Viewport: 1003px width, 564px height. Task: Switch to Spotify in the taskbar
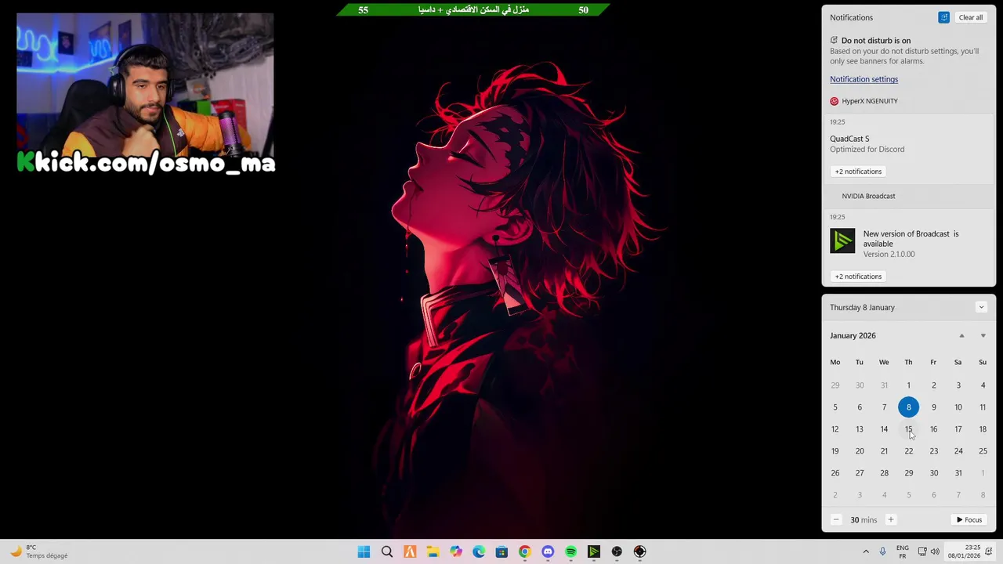[570, 551]
